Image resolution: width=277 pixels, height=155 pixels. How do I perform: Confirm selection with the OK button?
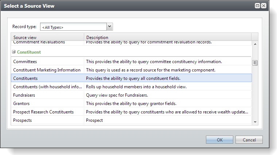(219, 140)
